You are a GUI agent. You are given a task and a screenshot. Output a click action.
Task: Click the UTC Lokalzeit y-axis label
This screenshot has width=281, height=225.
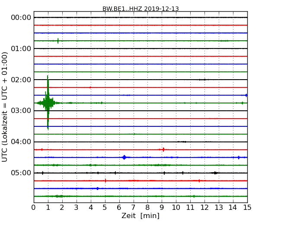coord(5,107)
